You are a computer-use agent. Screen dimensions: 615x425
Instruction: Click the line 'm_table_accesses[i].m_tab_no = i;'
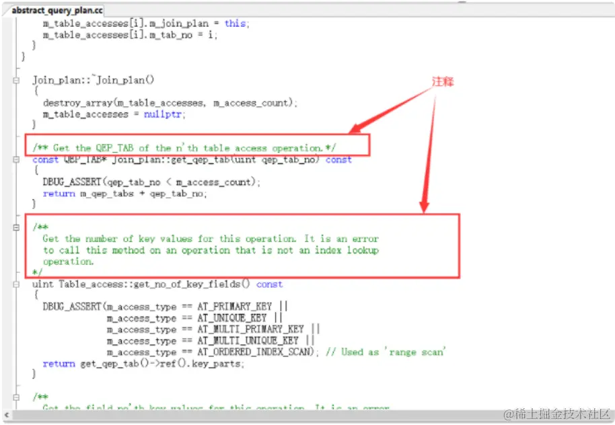click(130, 35)
